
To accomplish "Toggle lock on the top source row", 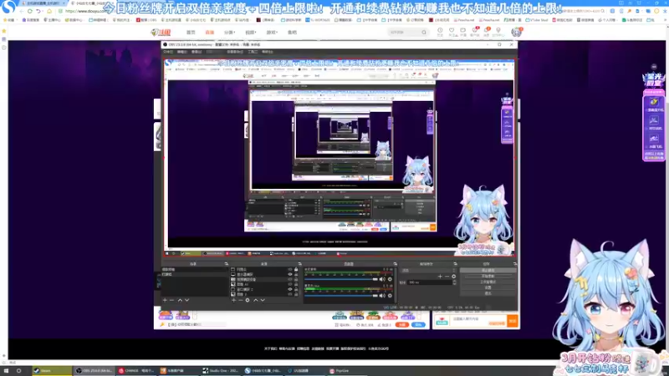I will tap(296, 269).
